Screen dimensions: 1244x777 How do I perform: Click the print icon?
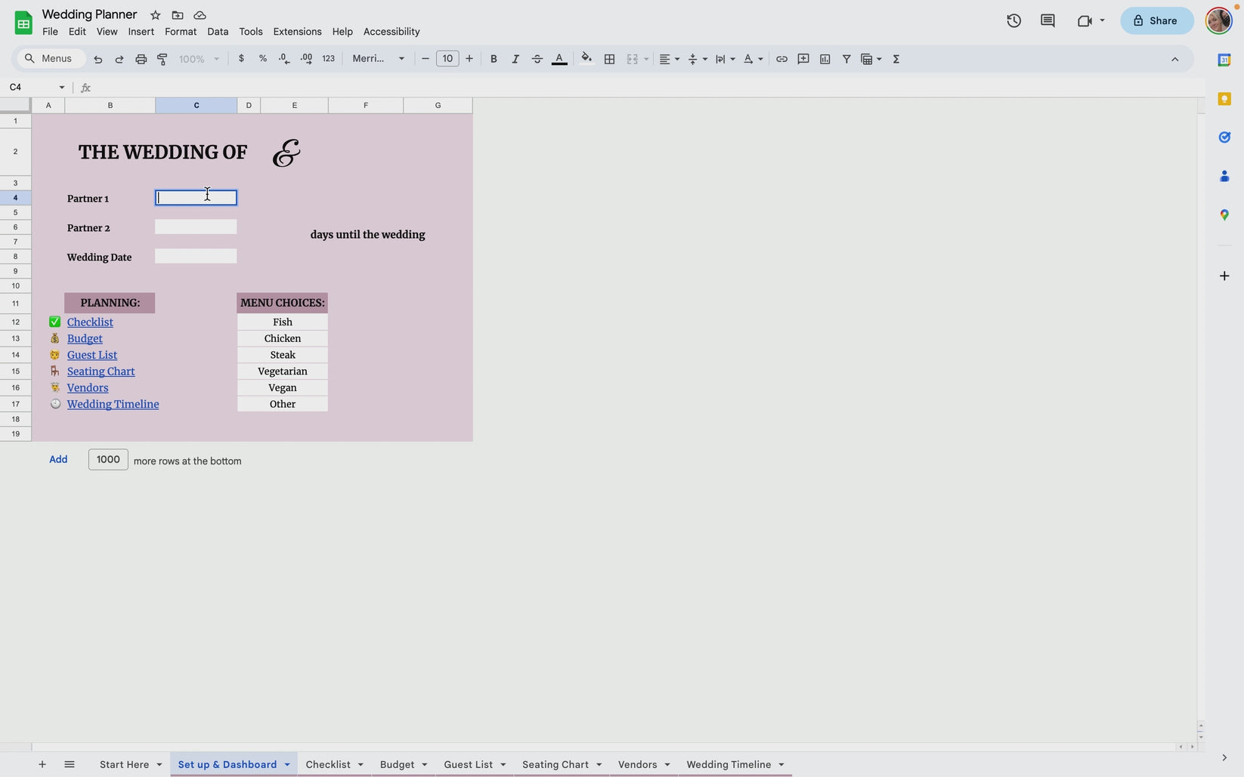coord(141,59)
